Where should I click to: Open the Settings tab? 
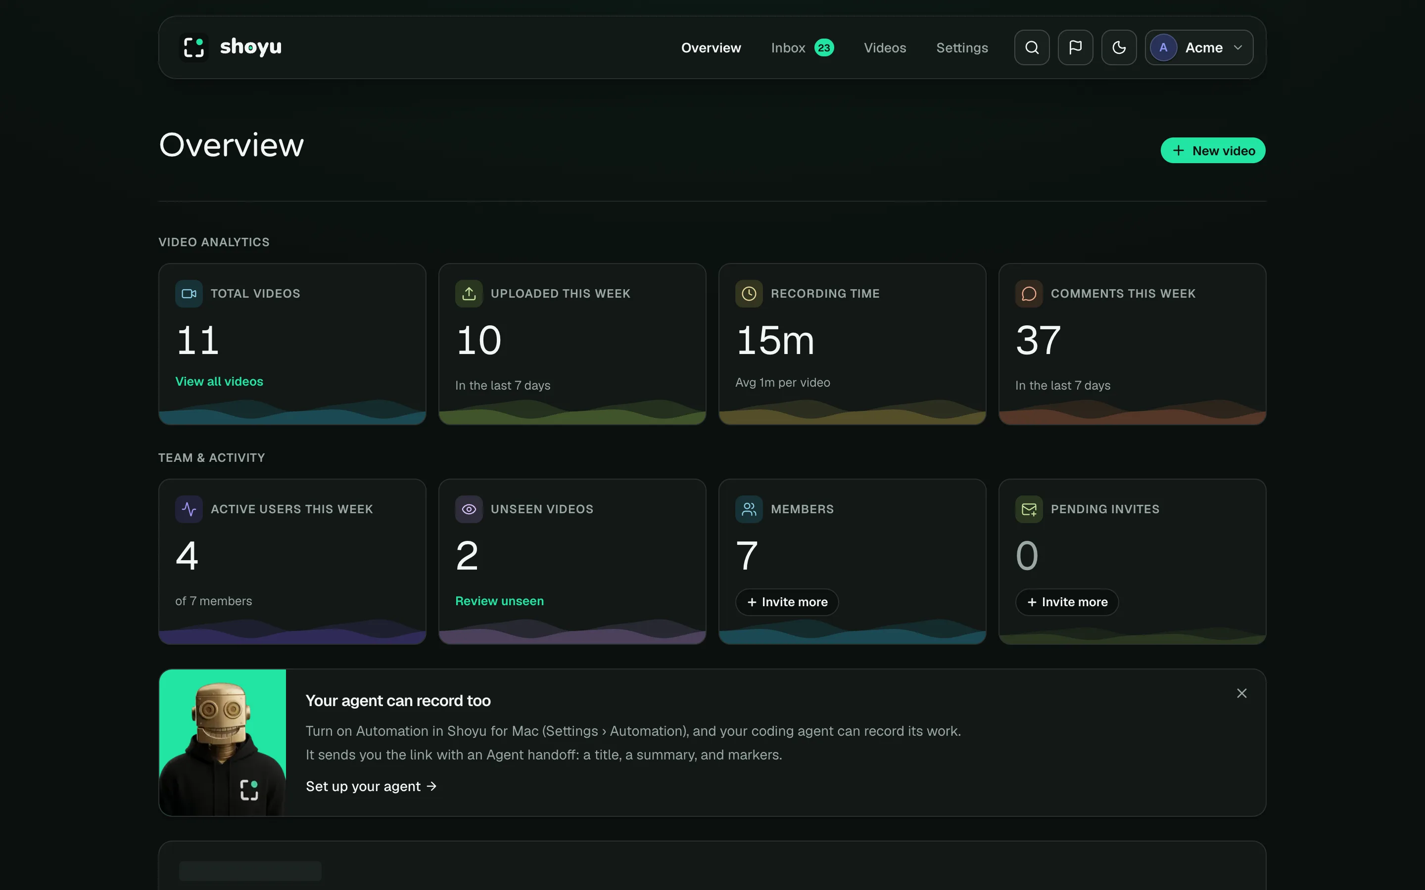(x=961, y=47)
